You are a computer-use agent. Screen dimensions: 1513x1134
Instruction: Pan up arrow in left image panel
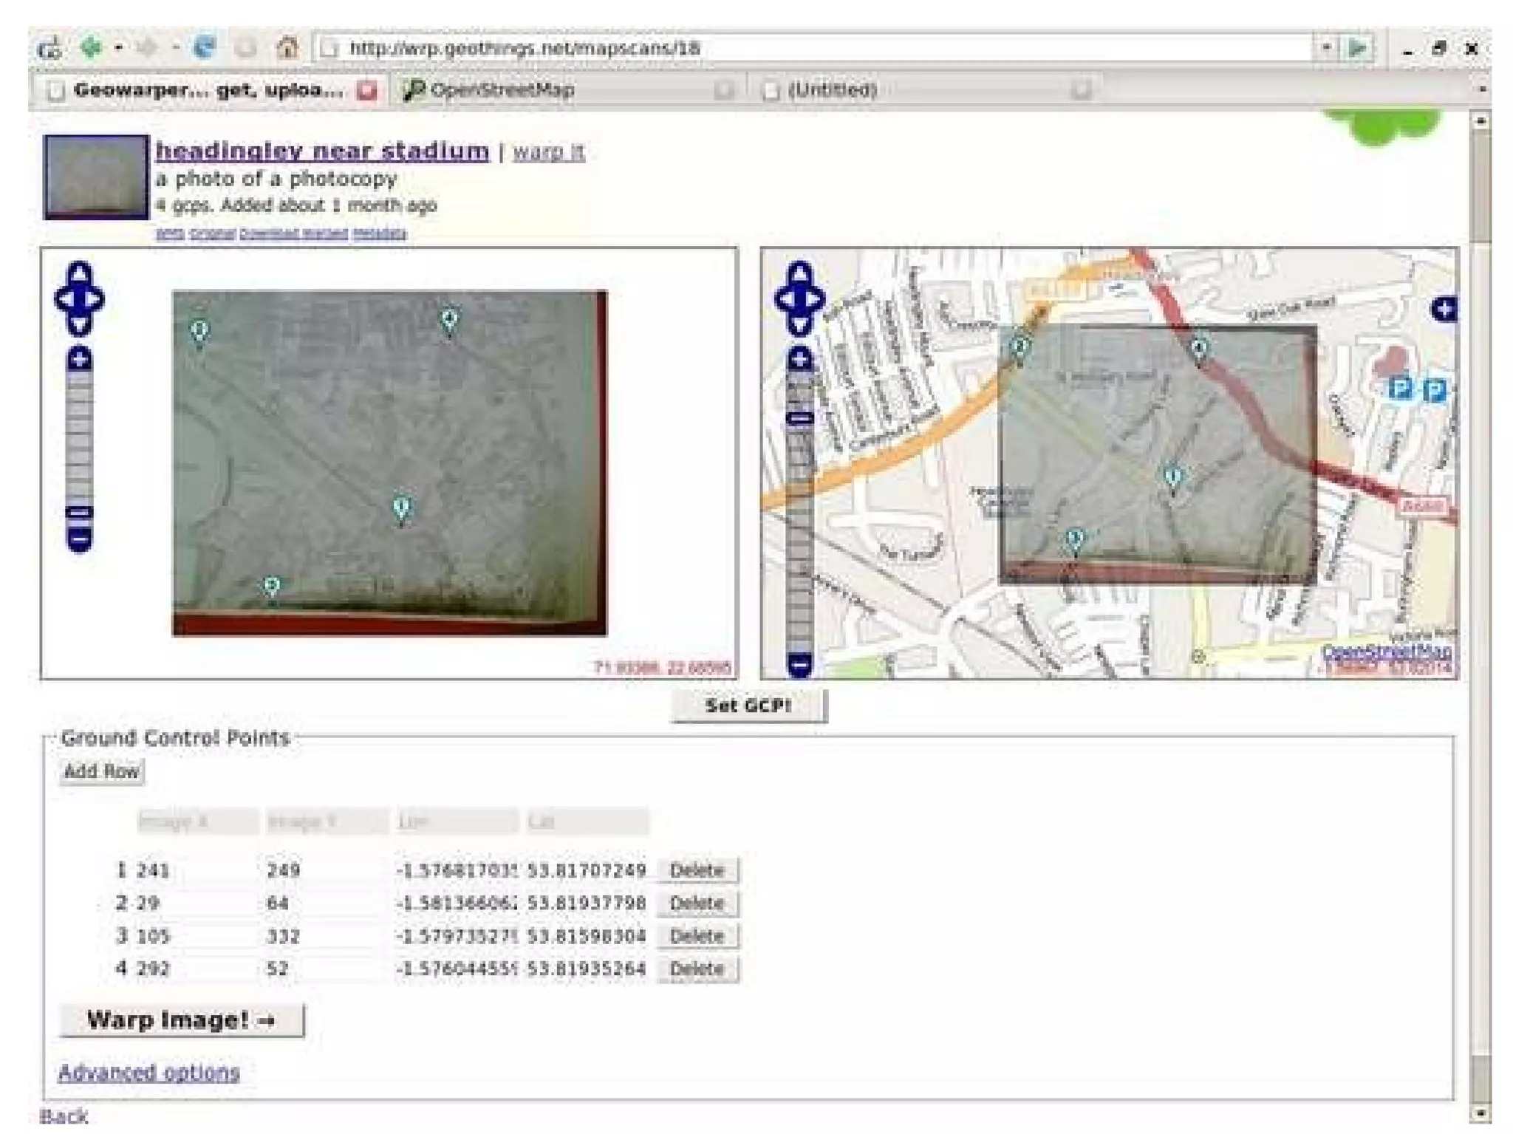[79, 273]
